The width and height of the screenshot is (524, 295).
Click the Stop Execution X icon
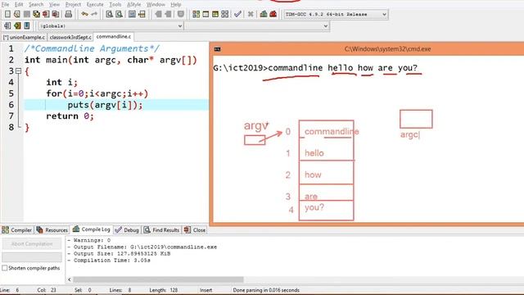click(251, 14)
